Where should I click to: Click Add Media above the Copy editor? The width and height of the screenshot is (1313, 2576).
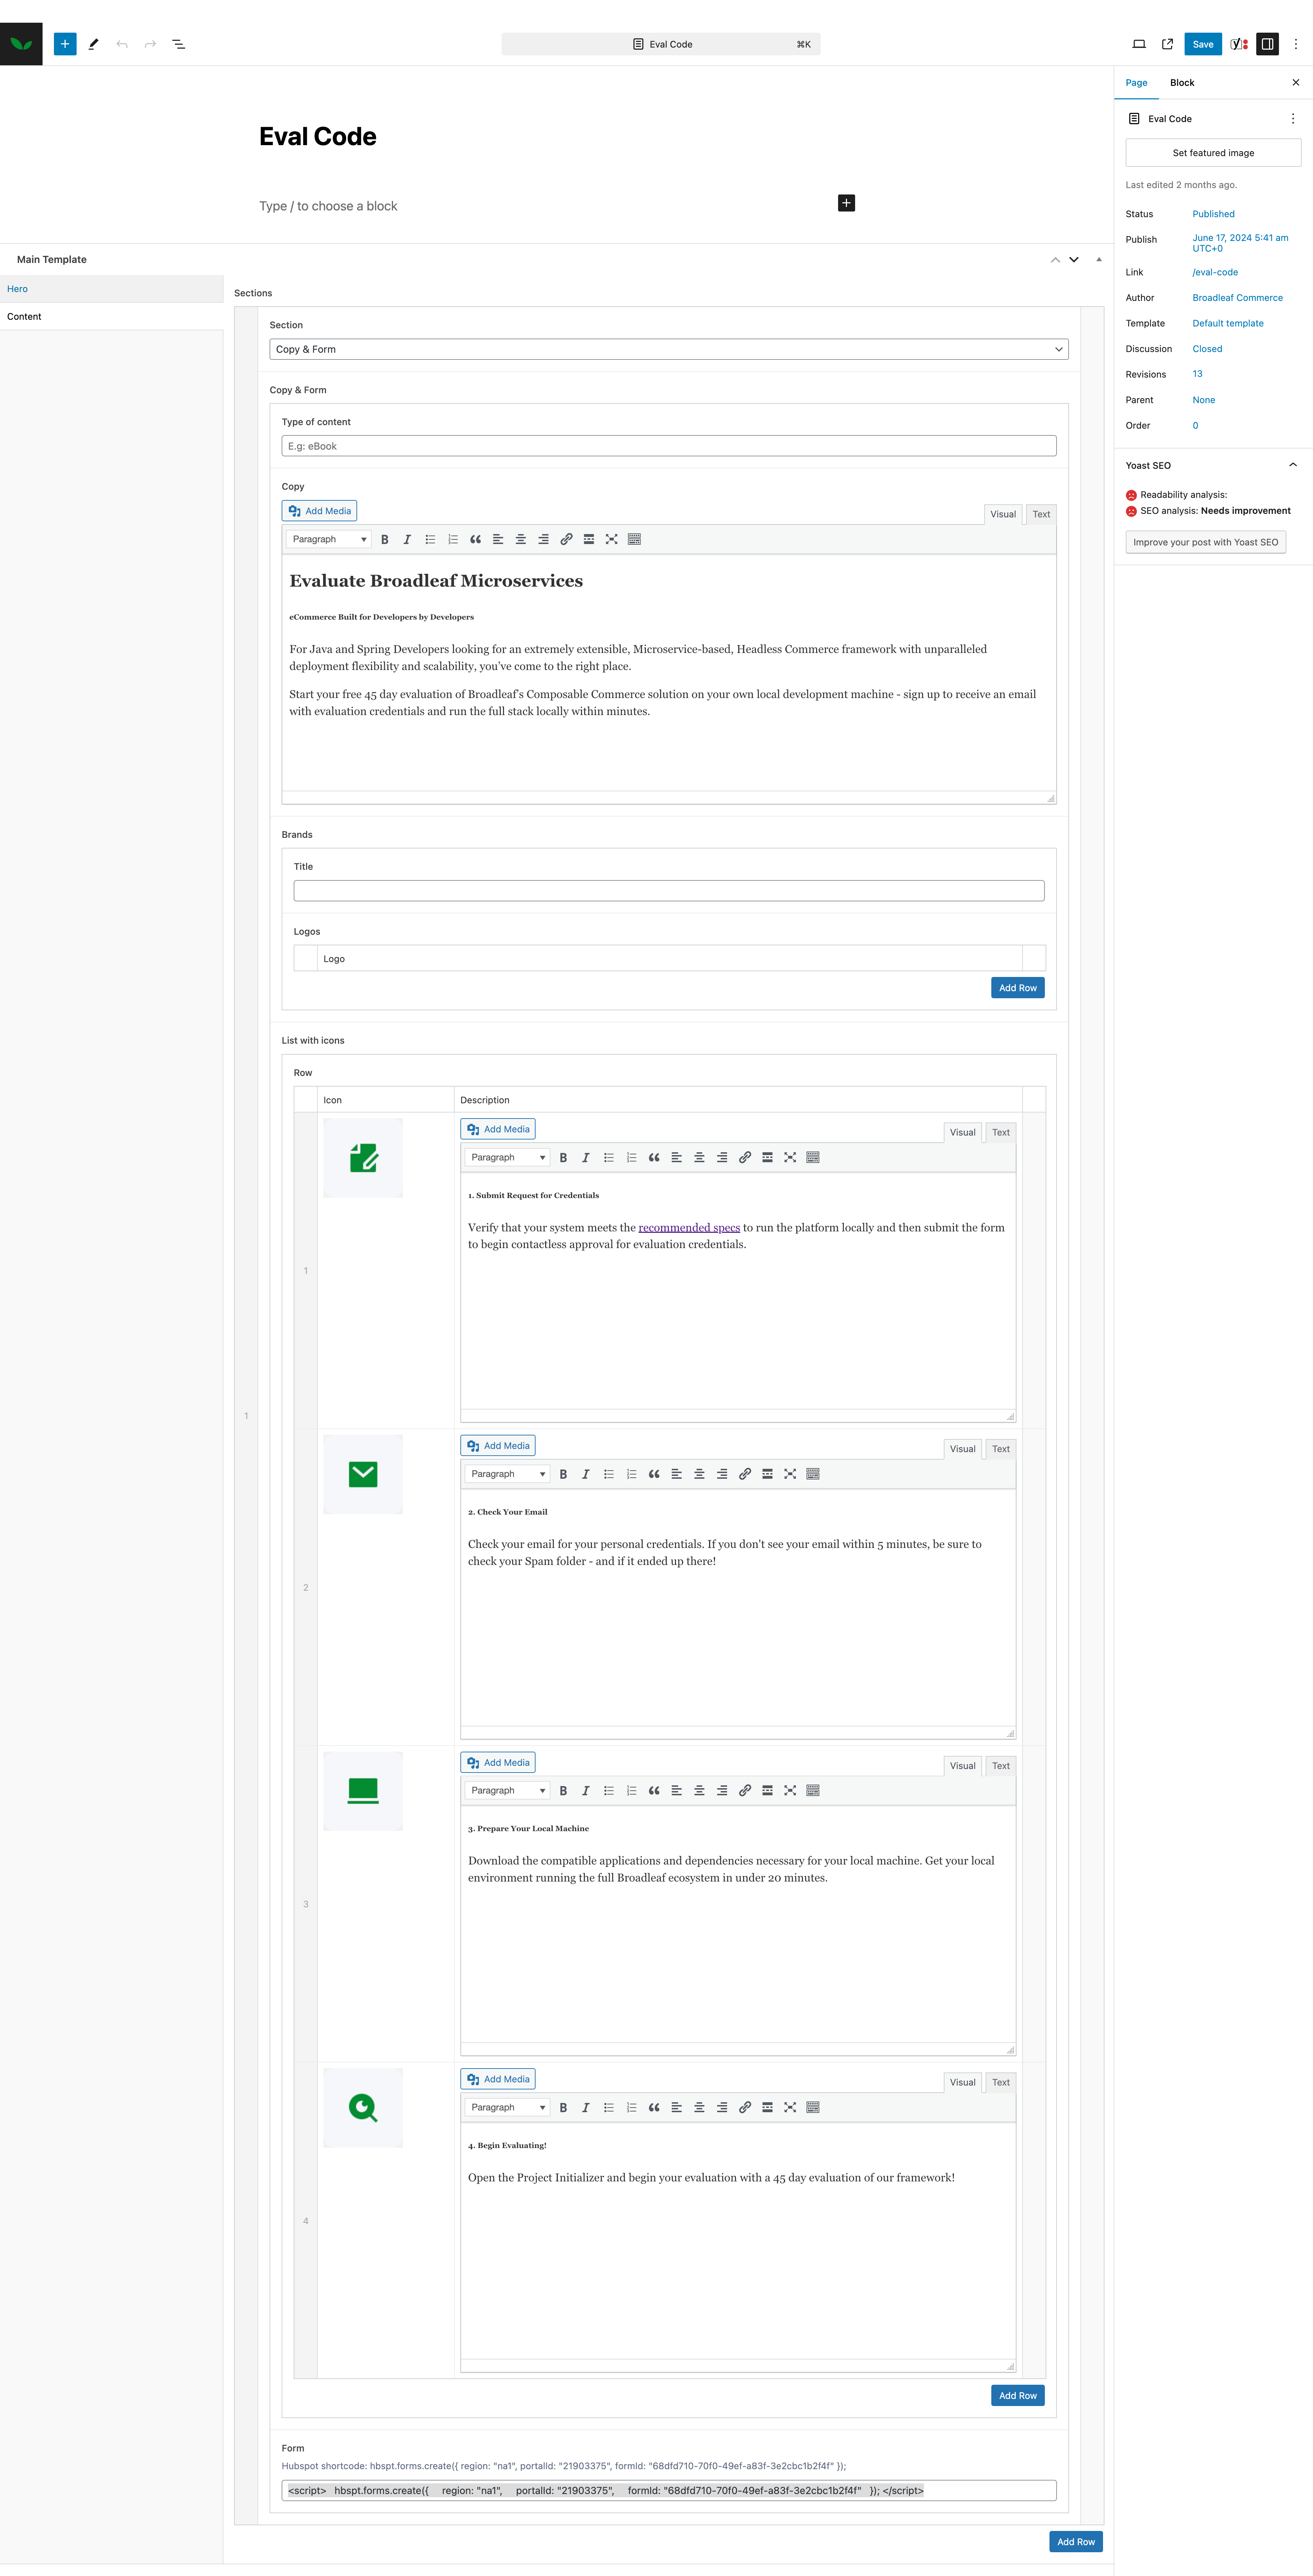320,511
